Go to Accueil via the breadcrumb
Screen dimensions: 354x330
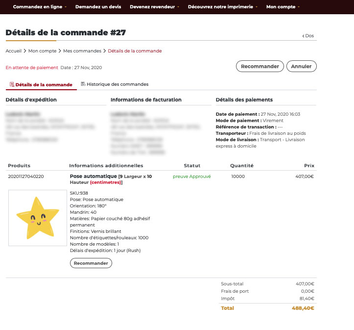point(14,51)
